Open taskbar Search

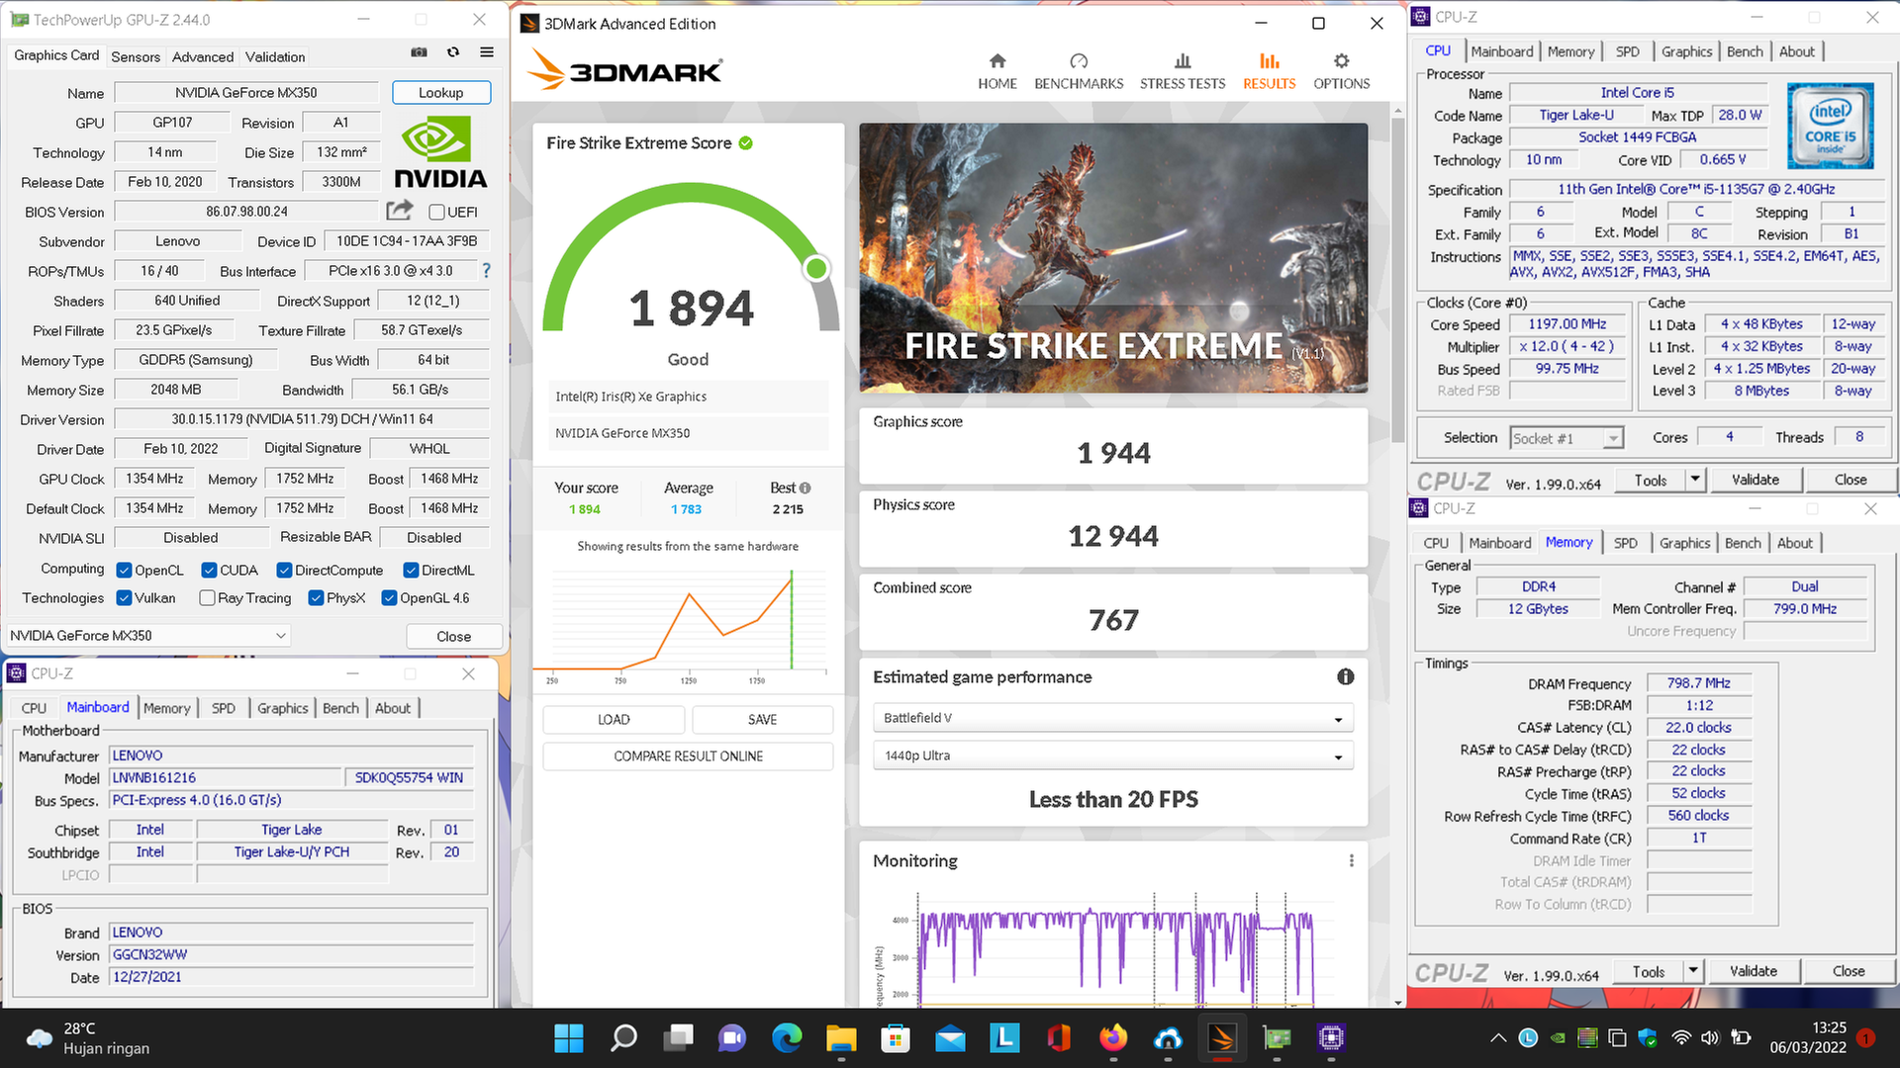[623, 1037]
